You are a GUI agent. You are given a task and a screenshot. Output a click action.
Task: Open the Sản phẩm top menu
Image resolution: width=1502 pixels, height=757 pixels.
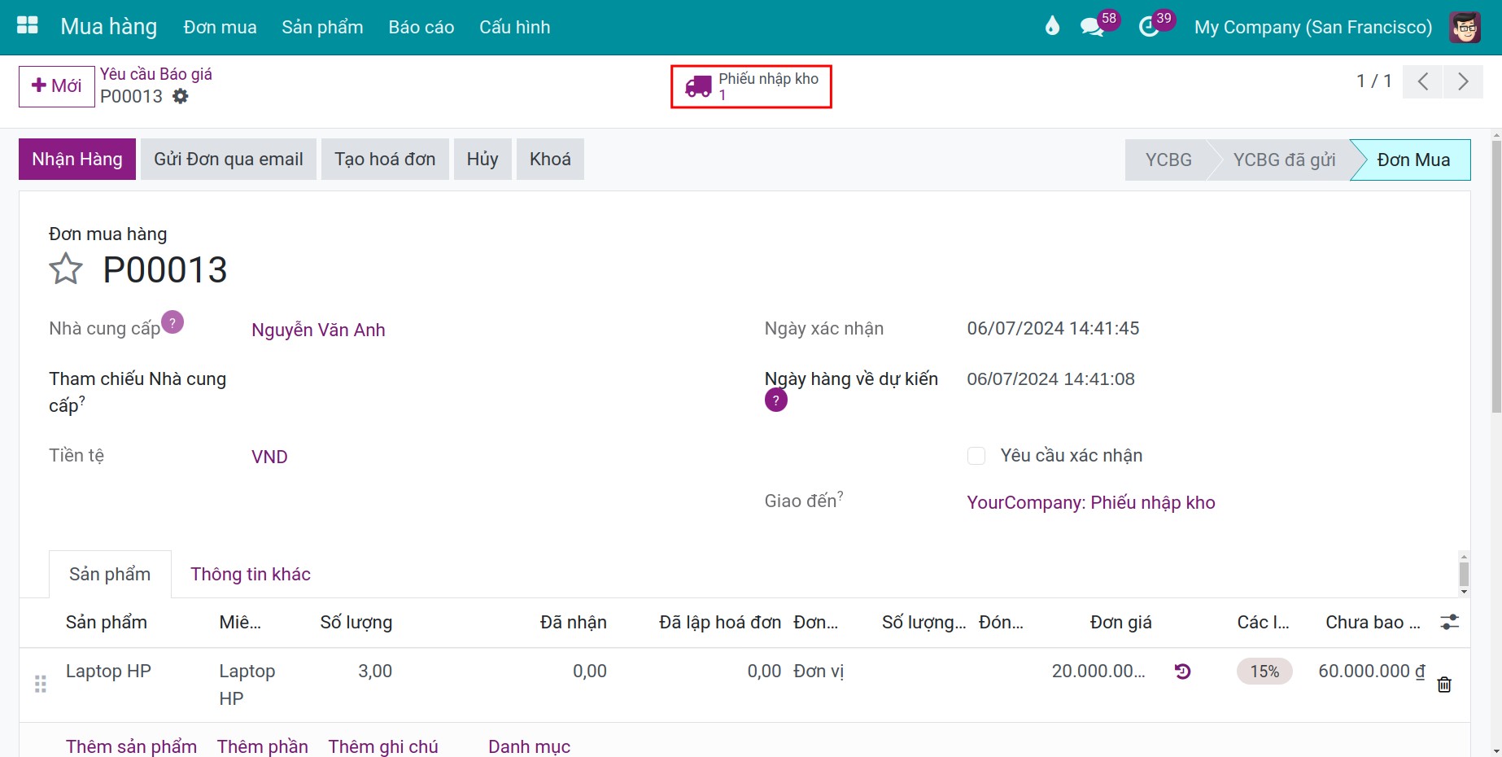pyautogui.click(x=322, y=27)
